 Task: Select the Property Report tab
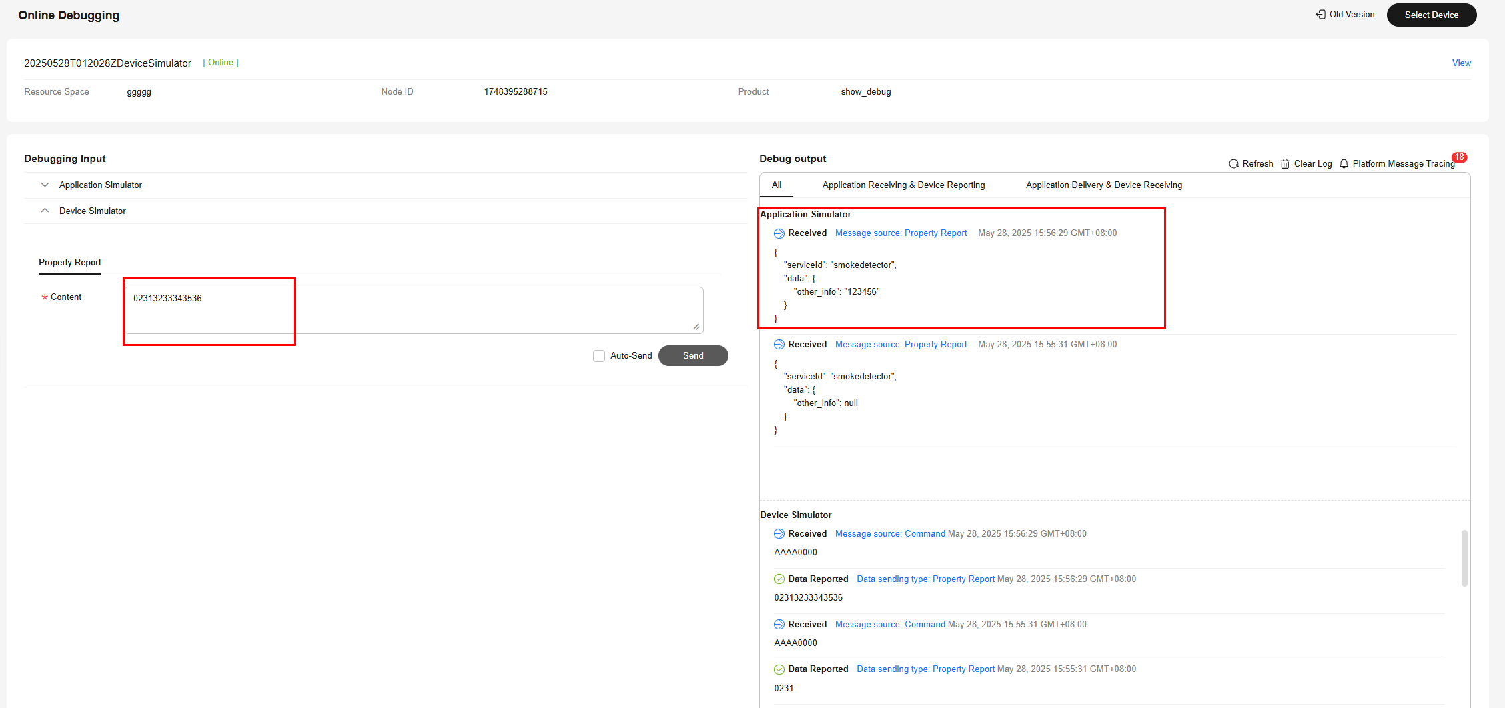point(70,263)
